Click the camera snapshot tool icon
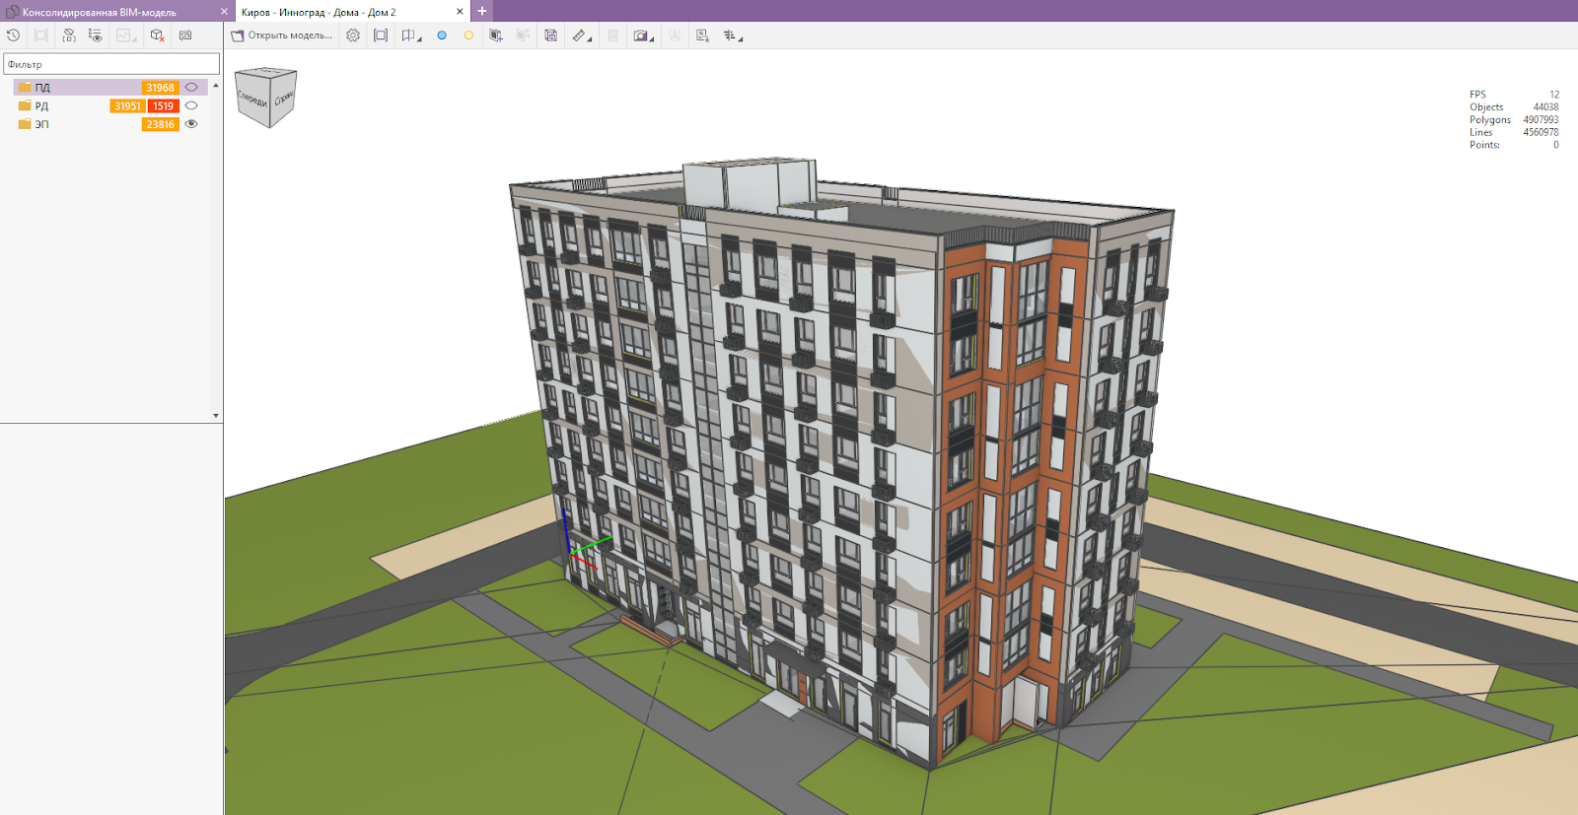The image size is (1578, 815). (641, 35)
